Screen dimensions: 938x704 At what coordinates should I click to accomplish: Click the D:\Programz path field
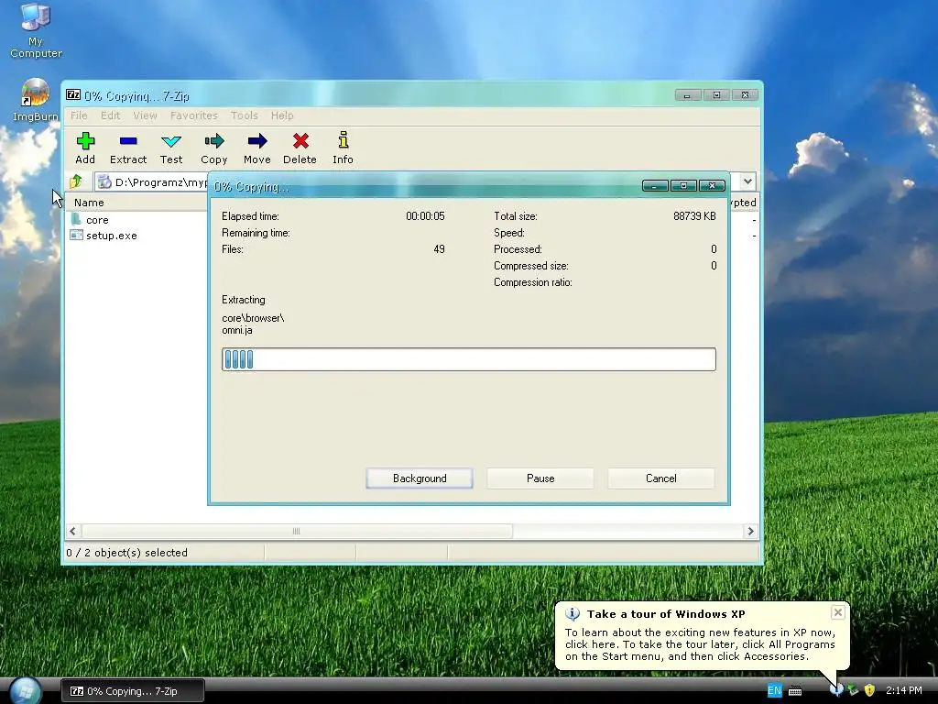click(152, 182)
